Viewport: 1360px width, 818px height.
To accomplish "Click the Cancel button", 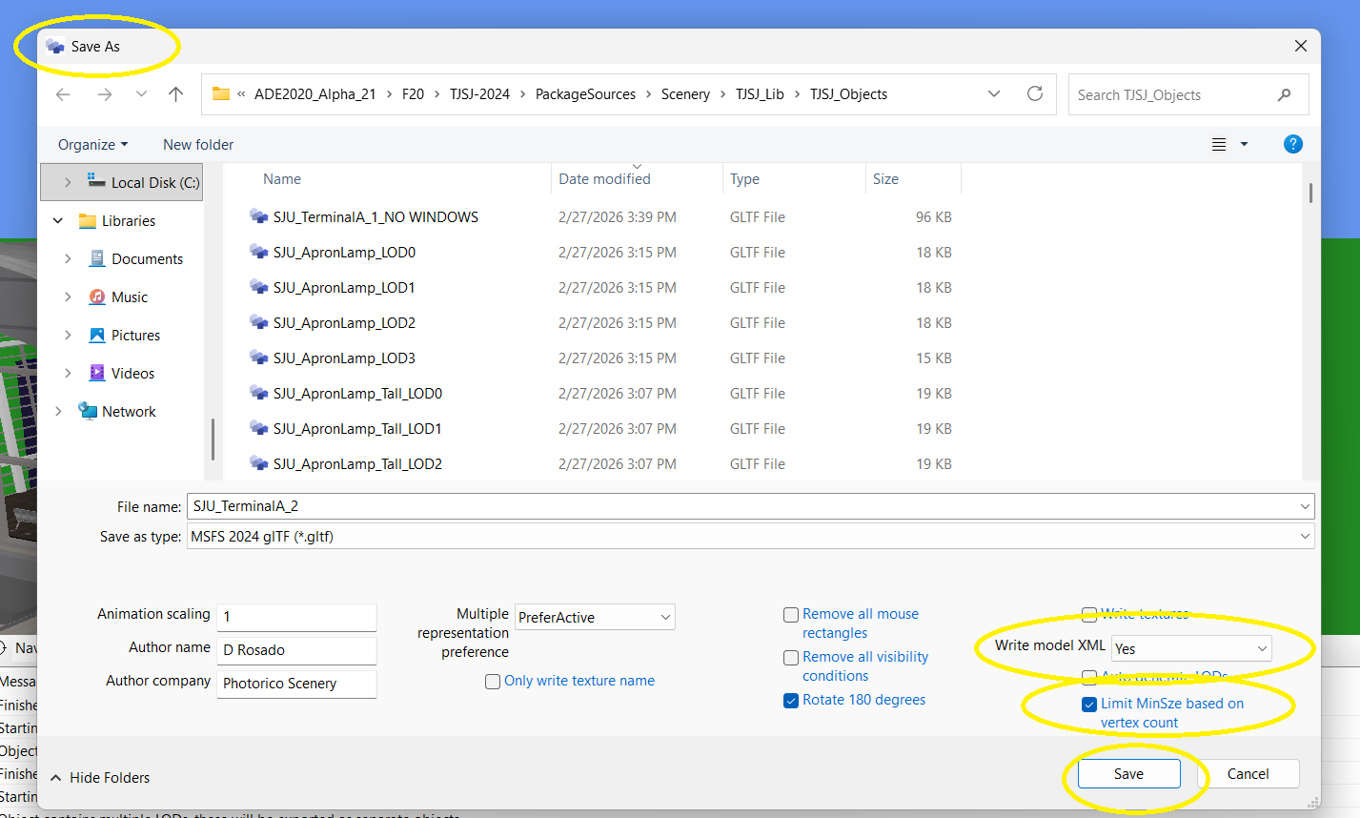I will point(1248,774).
